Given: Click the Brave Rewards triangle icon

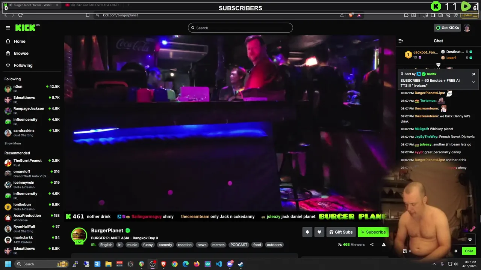Looking at the screenshot, I should click(x=359, y=15).
